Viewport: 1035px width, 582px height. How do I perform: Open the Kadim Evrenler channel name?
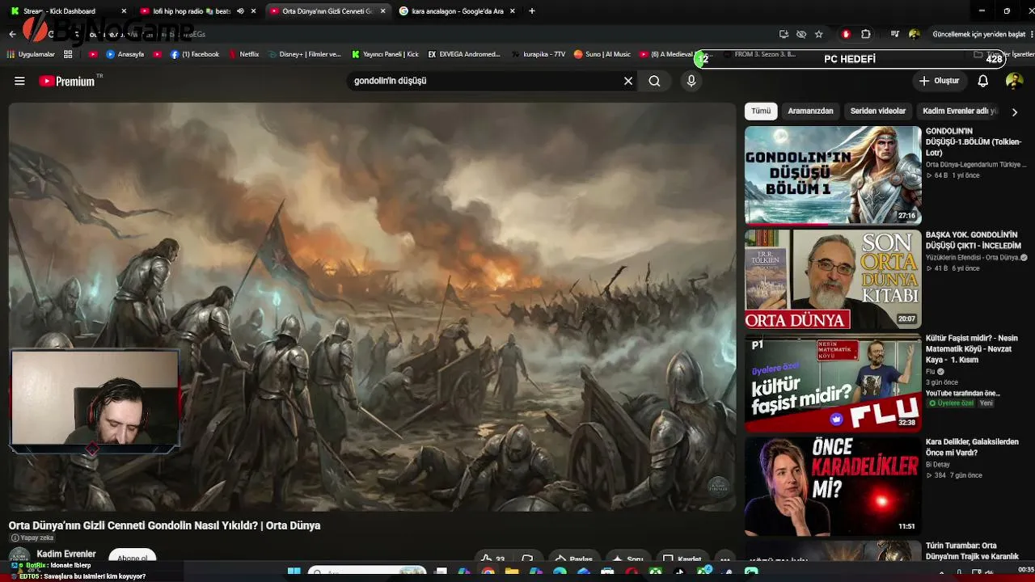click(x=66, y=554)
